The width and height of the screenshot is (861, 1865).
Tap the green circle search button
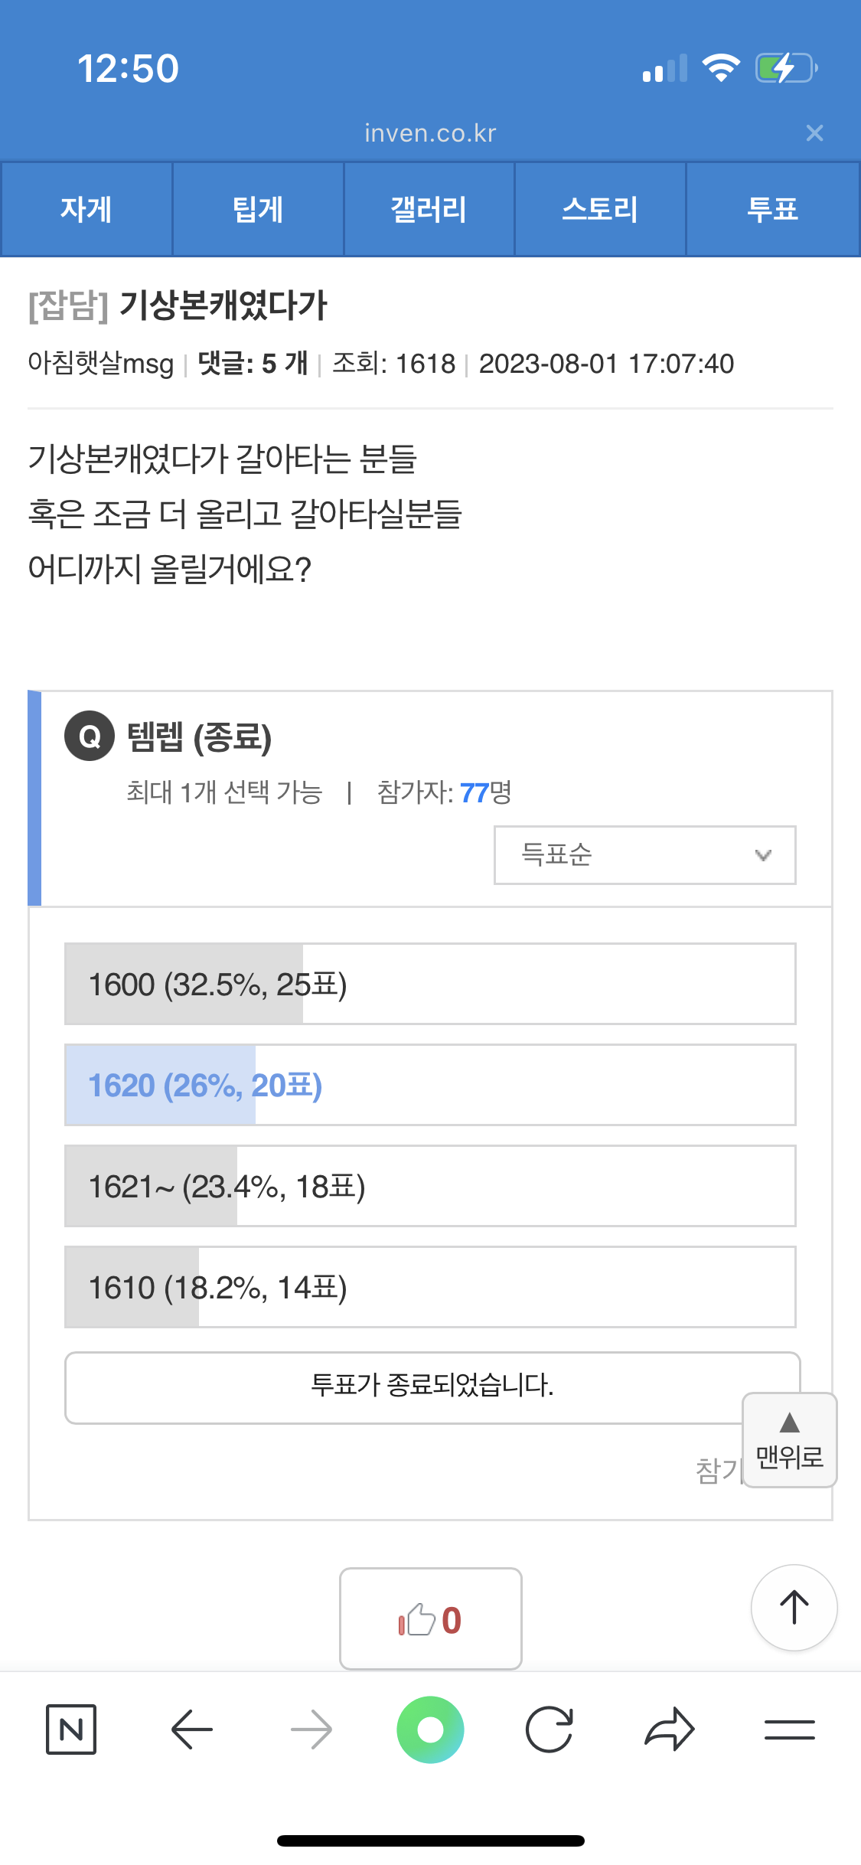pos(430,1729)
